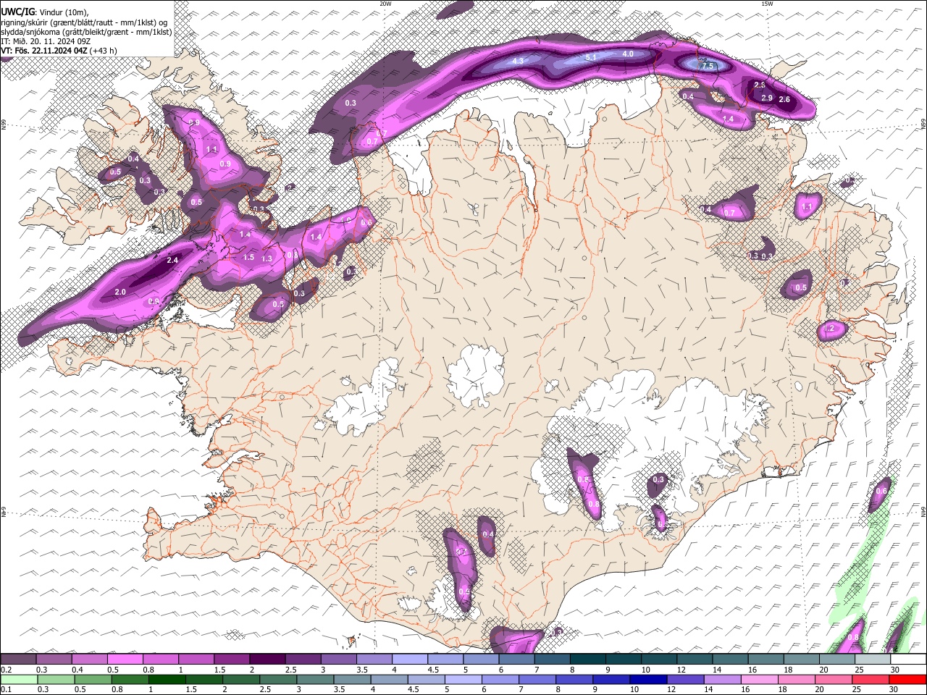Click the '4.3' precipitation value label
The height and width of the screenshot is (695, 927).
coord(517,62)
